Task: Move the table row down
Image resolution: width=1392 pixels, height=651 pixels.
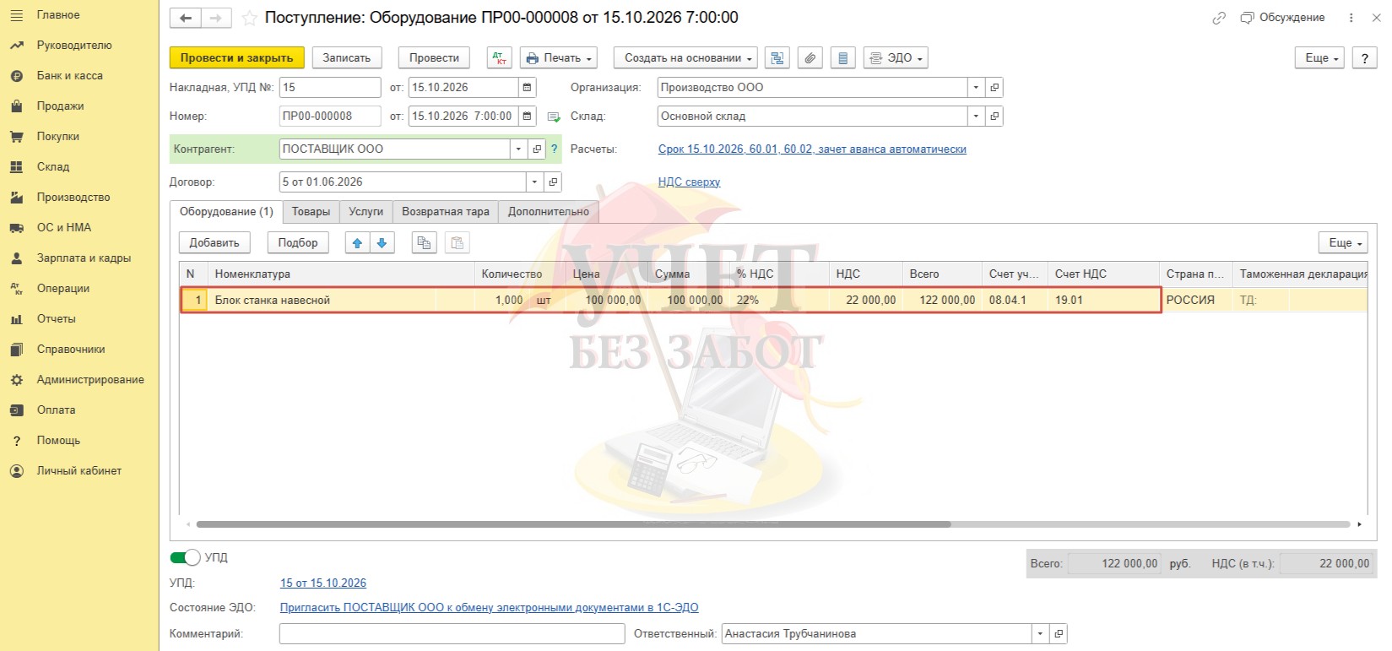Action: (x=382, y=242)
